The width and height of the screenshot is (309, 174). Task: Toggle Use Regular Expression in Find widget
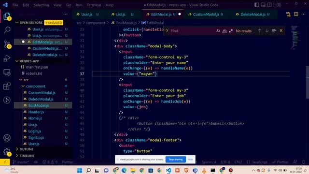(x=231, y=31)
